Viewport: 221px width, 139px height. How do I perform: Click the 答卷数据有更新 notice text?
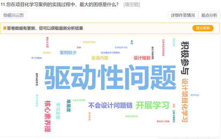45,28
